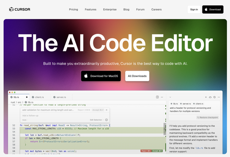This screenshot has height=157, width=230.
Task: Click the new chat plus icon
Action: [x=206, y=97]
